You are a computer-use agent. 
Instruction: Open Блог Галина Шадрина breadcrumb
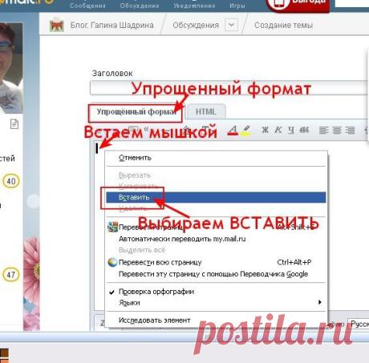click(x=112, y=25)
